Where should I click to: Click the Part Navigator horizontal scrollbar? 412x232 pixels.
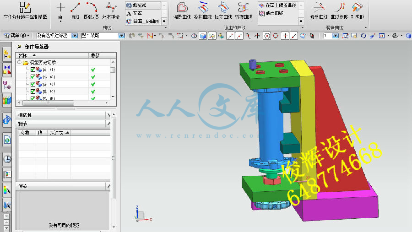(x=49, y=103)
